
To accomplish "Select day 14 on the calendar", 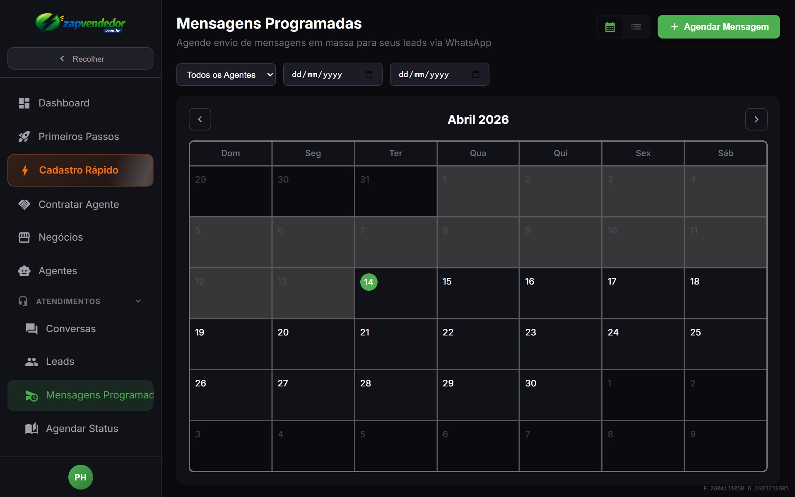I will (x=369, y=282).
